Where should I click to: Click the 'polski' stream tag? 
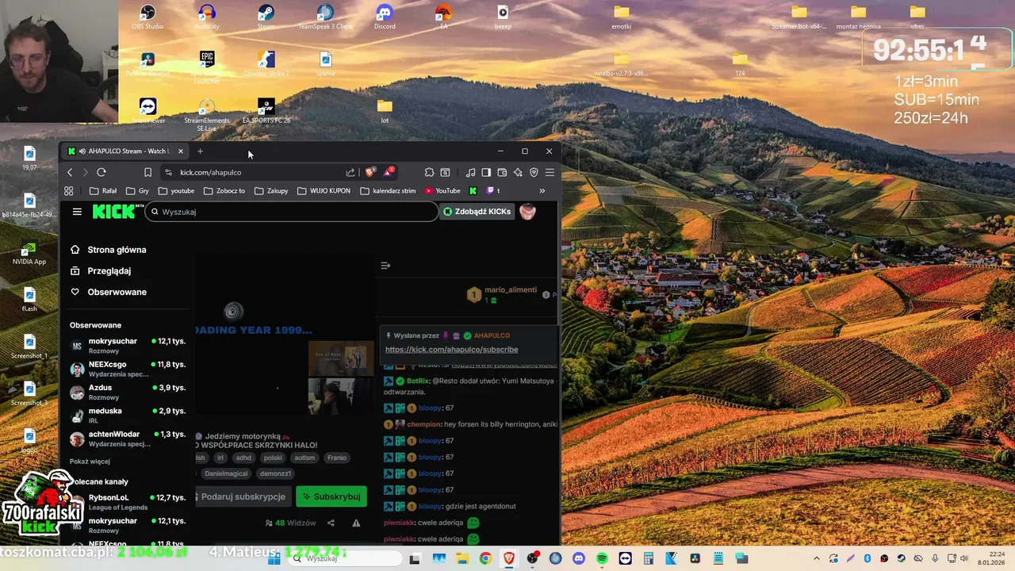[273, 458]
